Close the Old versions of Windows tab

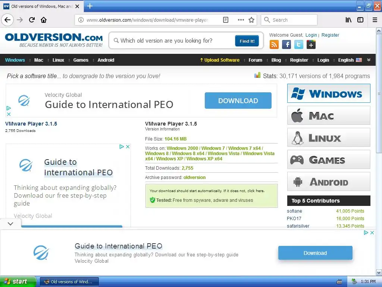tap(77, 6)
